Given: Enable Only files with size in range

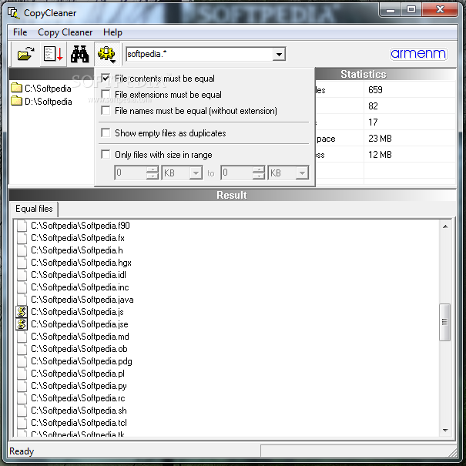Looking at the screenshot, I should 106,155.
